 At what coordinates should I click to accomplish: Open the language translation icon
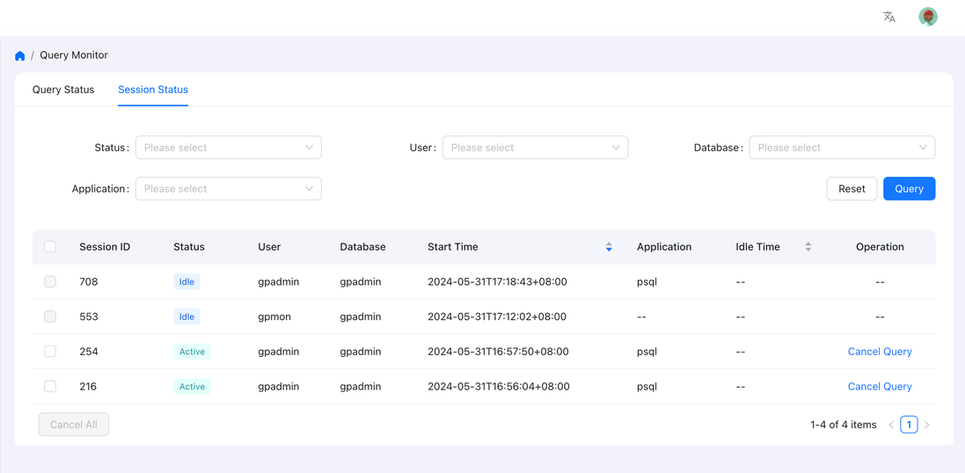(x=889, y=17)
